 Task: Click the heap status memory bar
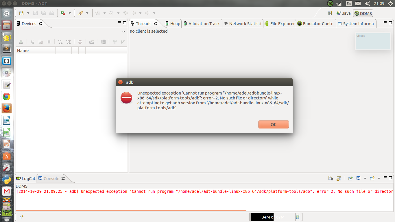click(x=272, y=217)
